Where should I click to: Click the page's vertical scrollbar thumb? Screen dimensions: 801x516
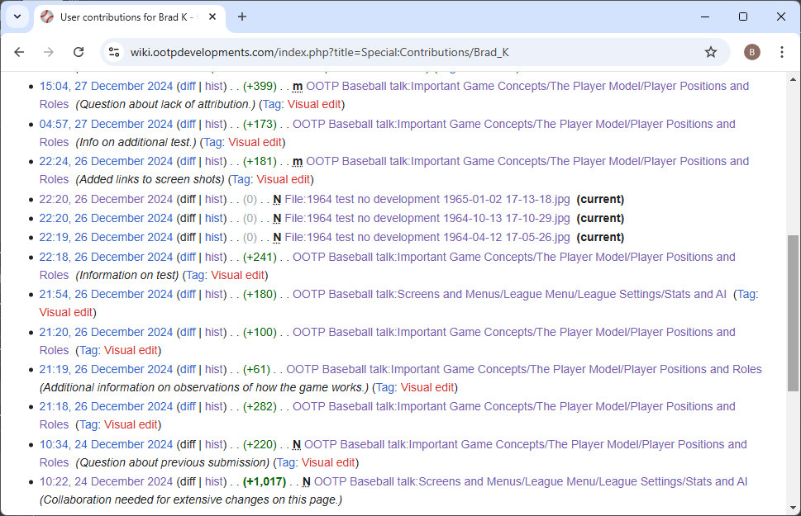tap(792, 314)
